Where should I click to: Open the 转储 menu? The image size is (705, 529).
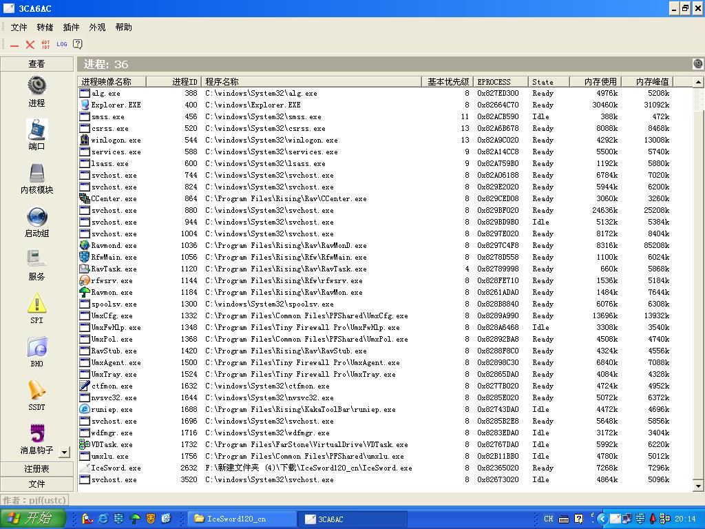tap(45, 28)
